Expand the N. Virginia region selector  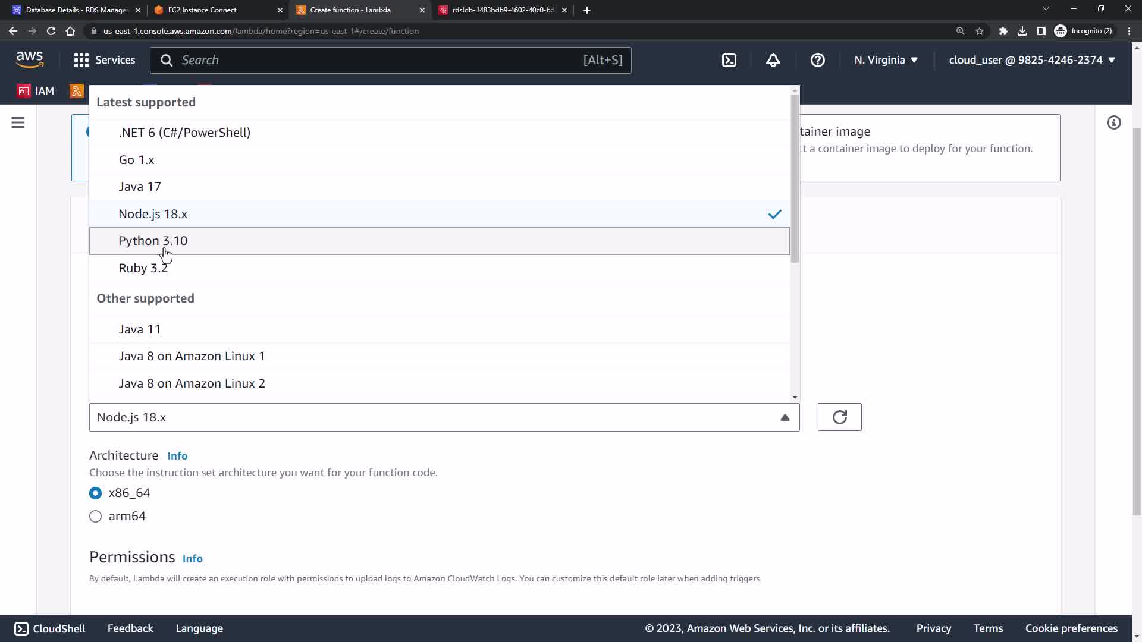[x=886, y=60]
